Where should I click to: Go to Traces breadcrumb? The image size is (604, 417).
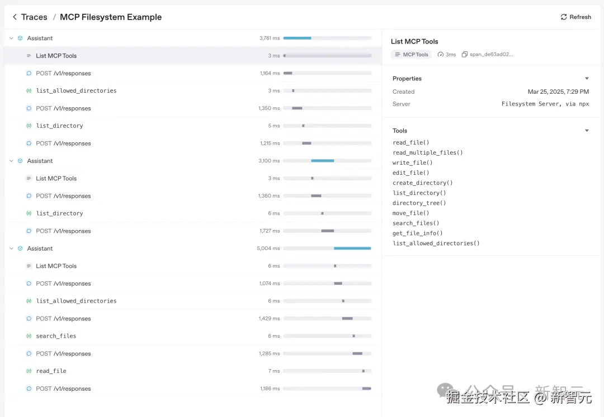(34, 17)
